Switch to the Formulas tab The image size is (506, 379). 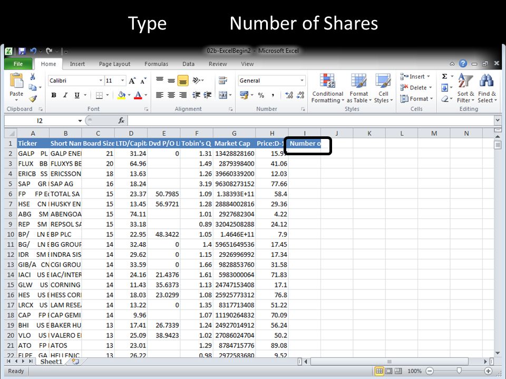[156, 64]
